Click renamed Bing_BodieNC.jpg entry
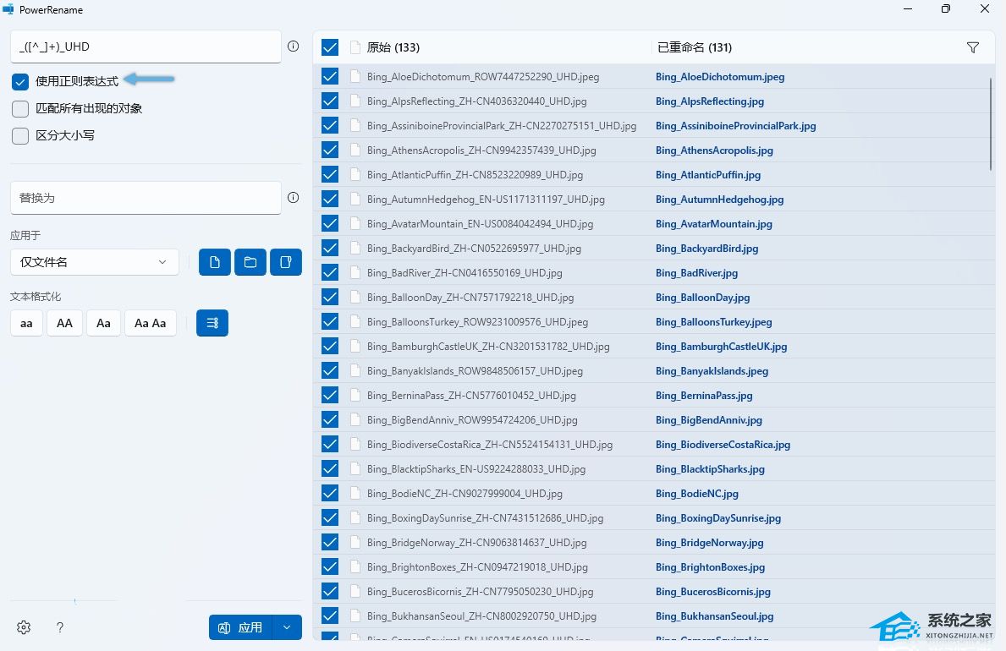 point(697,493)
